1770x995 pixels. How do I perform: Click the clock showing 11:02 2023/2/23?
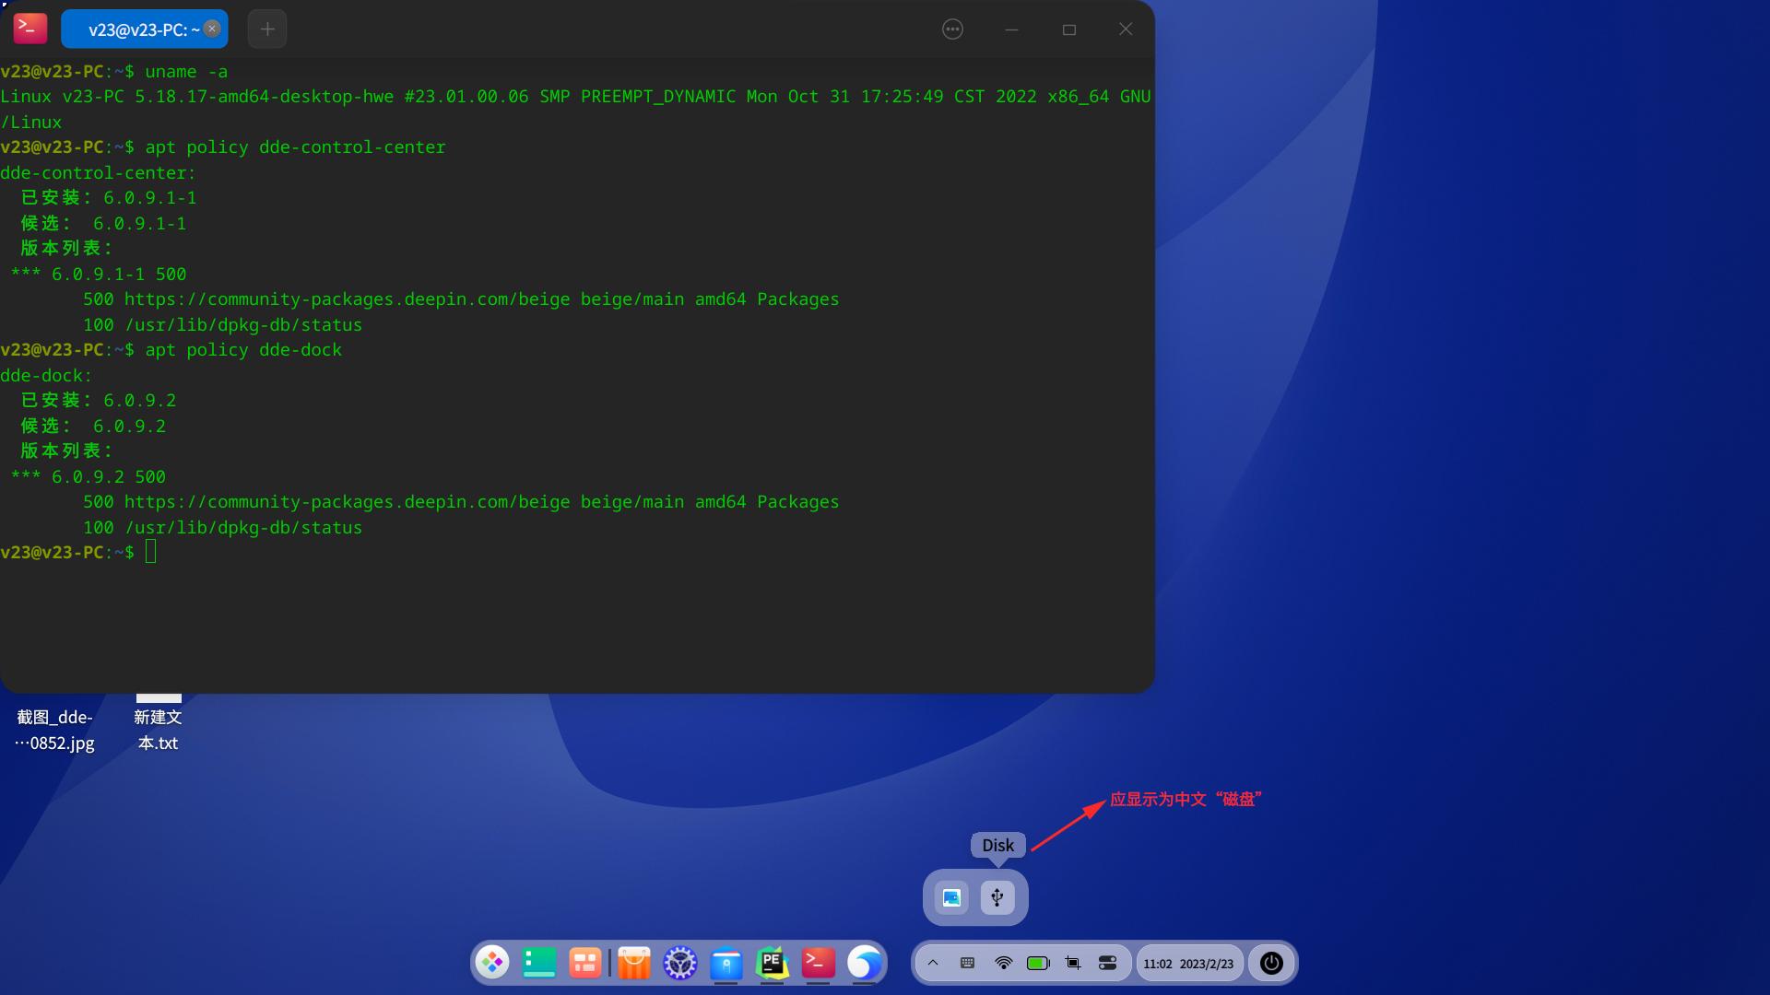click(x=1188, y=963)
